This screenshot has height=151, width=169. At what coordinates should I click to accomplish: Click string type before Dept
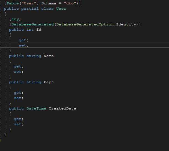(34, 82)
